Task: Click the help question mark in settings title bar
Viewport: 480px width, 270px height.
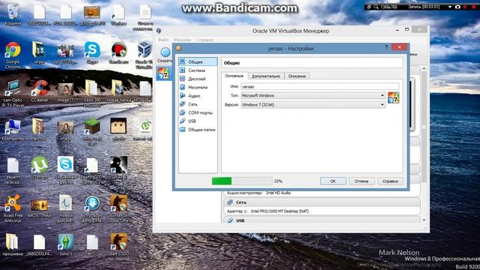Action: [386, 46]
